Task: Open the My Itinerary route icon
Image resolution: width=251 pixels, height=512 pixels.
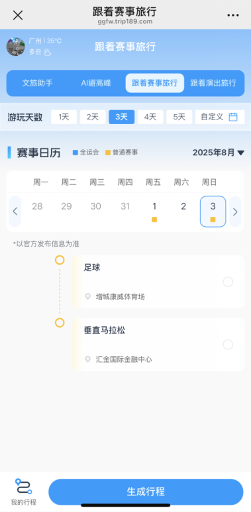Action: point(23,487)
